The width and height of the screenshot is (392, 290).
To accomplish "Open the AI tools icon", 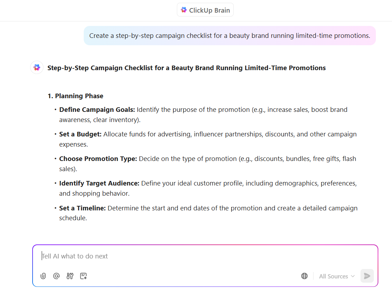I will pos(70,276).
